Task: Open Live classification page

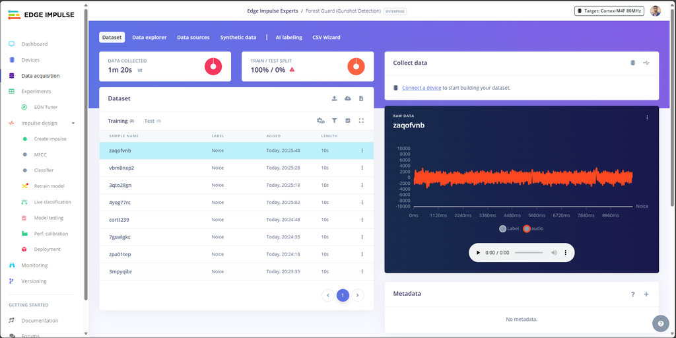Action: [x=53, y=202]
